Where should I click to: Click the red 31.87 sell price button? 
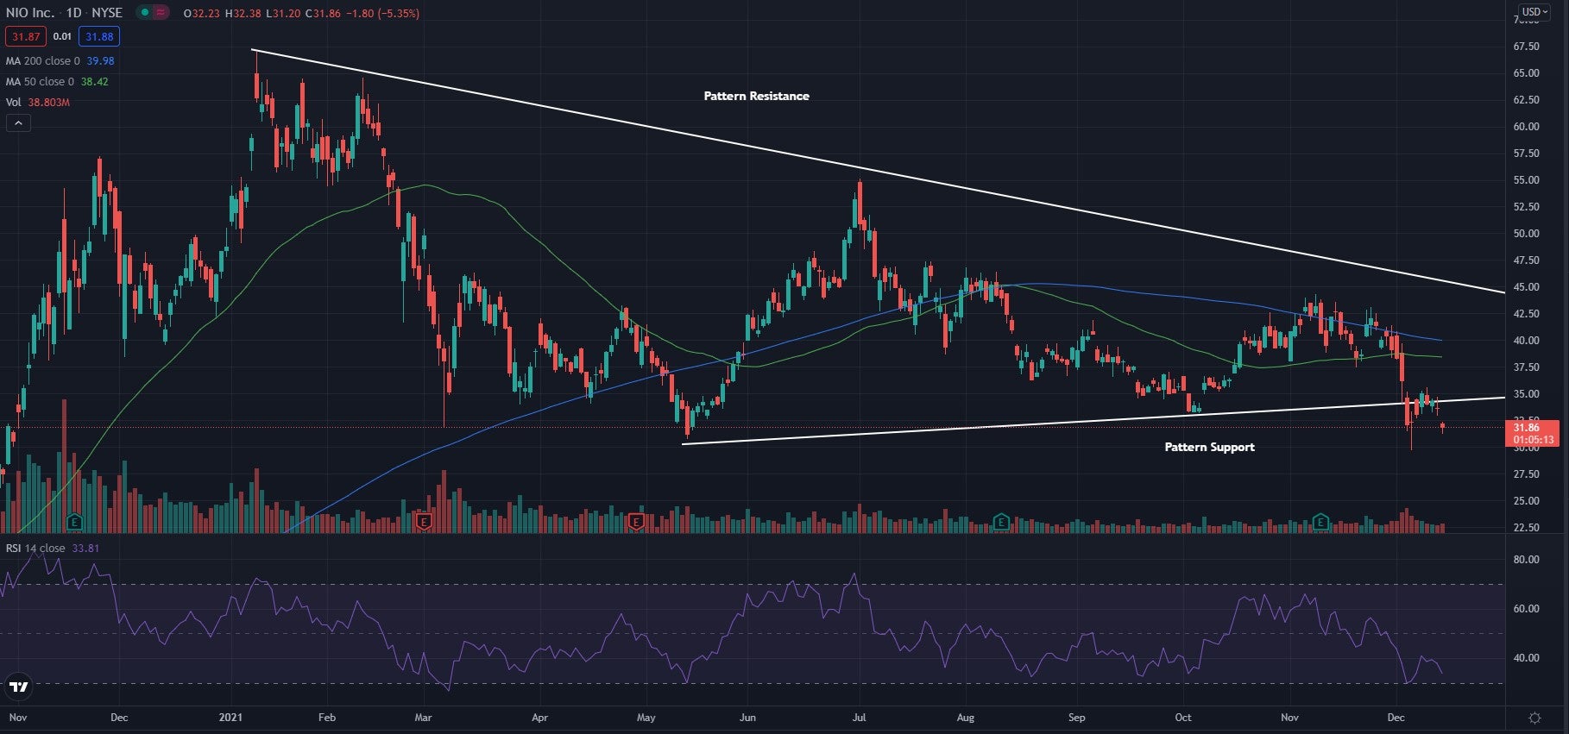pos(26,36)
